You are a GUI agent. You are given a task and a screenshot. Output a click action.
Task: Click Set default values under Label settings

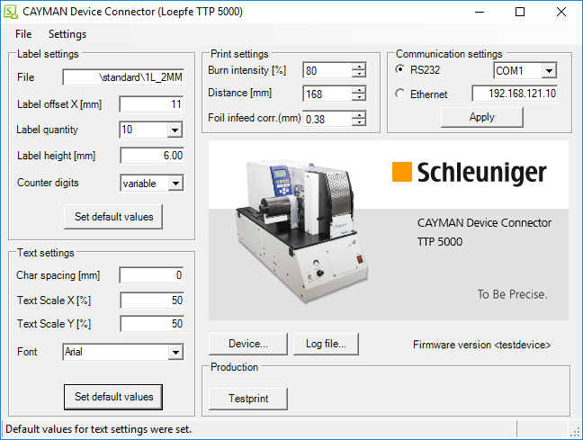click(113, 217)
